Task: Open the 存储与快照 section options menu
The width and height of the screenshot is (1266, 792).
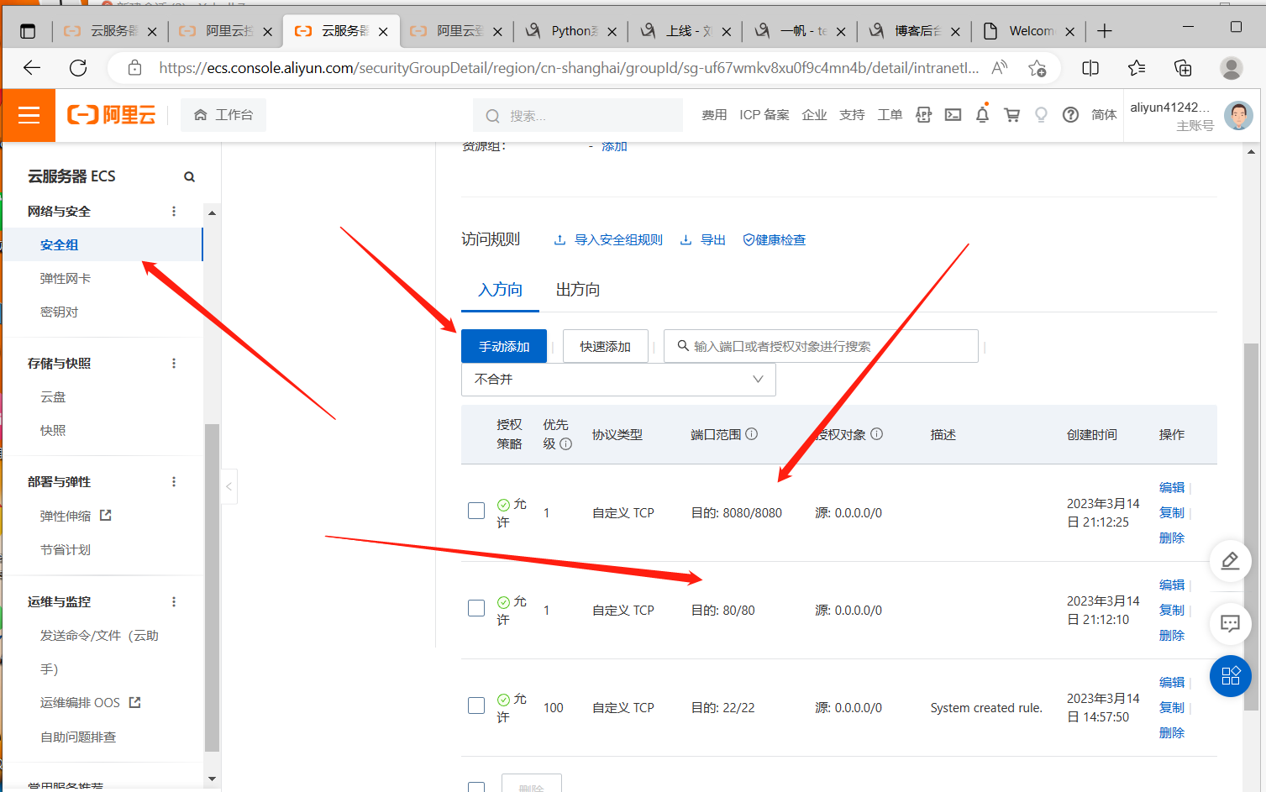Action: 174,364
